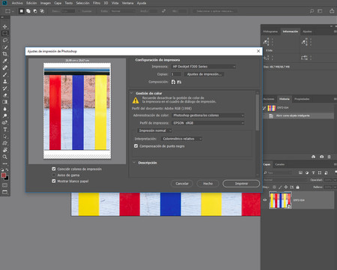337x270 pixels.
Task: Choose landscape orientation in Composición
Action: tap(179, 82)
